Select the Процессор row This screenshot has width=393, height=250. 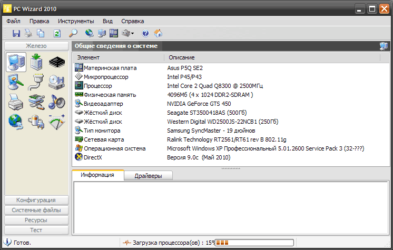[x=231, y=86]
